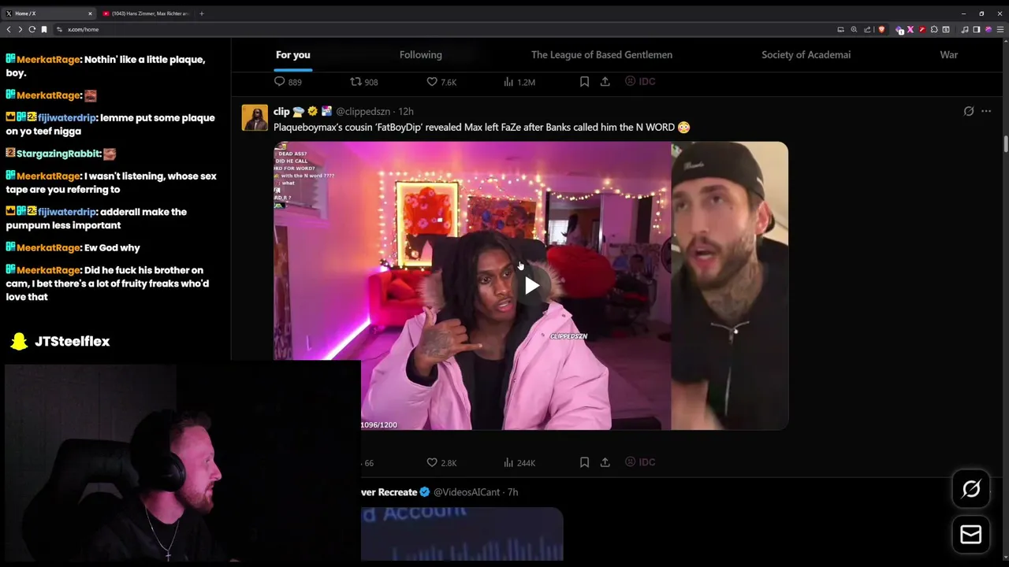Open the @VideosAICant handle link

[467, 492]
